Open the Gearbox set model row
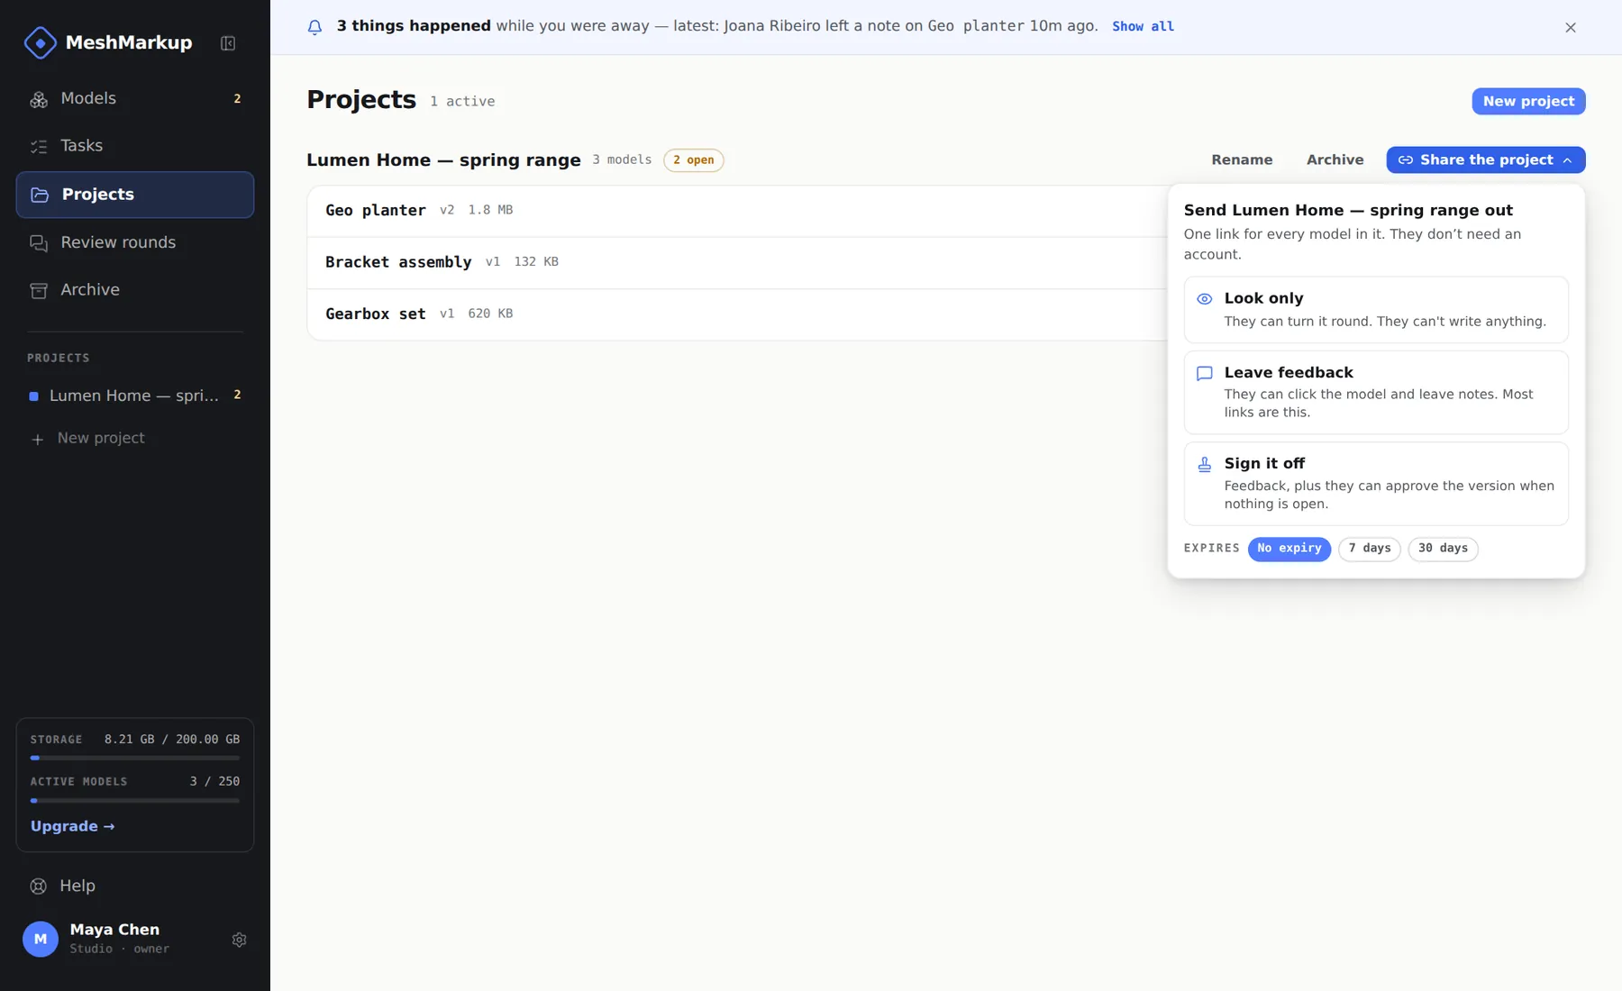1622x991 pixels. point(737,314)
